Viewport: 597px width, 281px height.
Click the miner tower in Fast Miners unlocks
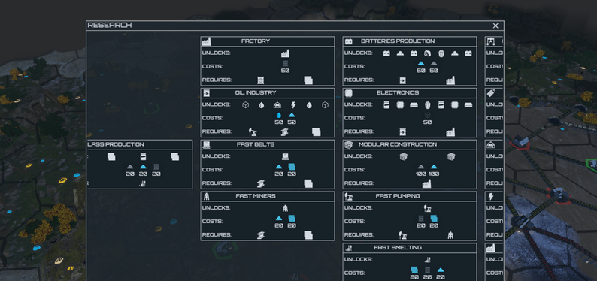click(285, 208)
